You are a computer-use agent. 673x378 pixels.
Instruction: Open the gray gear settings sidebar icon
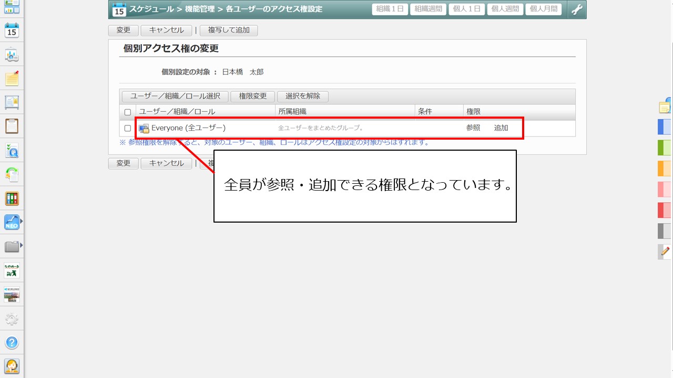pyautogui.click(x=12, y=319)
